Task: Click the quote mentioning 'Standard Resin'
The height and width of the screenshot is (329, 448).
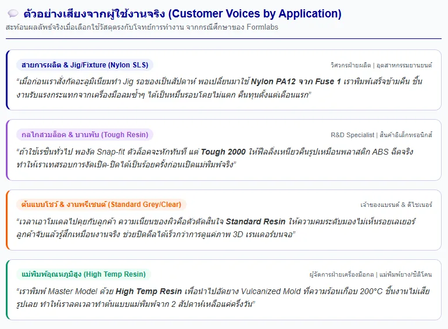Action: click(x=216, y=228)
